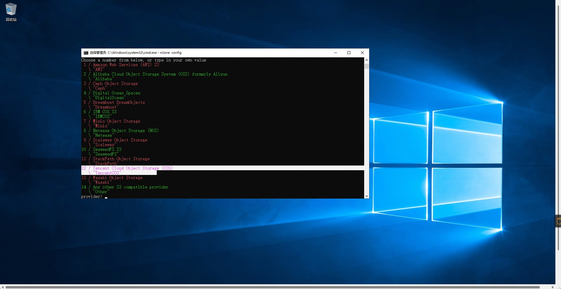
Task: Click the 'Netease Object Storage (NOS)' line
Action: point(121,131)
